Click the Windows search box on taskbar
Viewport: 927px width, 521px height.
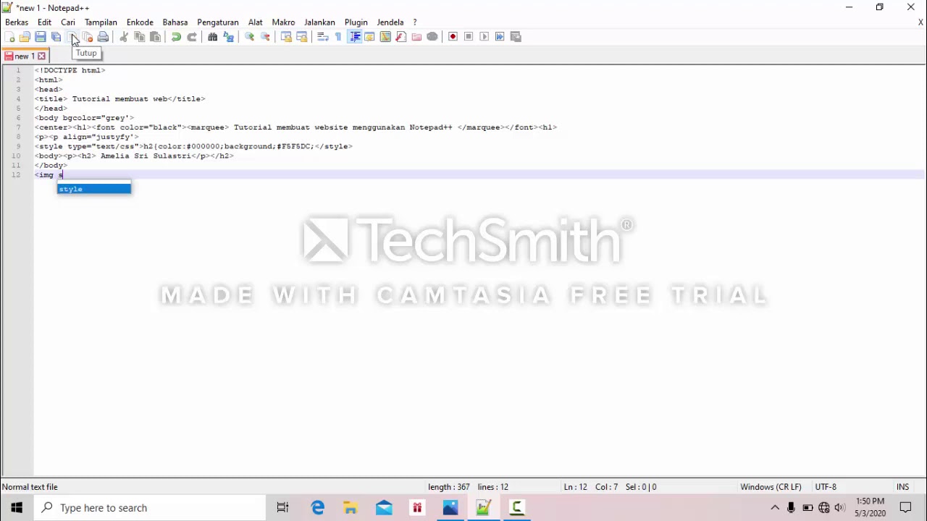tap(150, 508)
